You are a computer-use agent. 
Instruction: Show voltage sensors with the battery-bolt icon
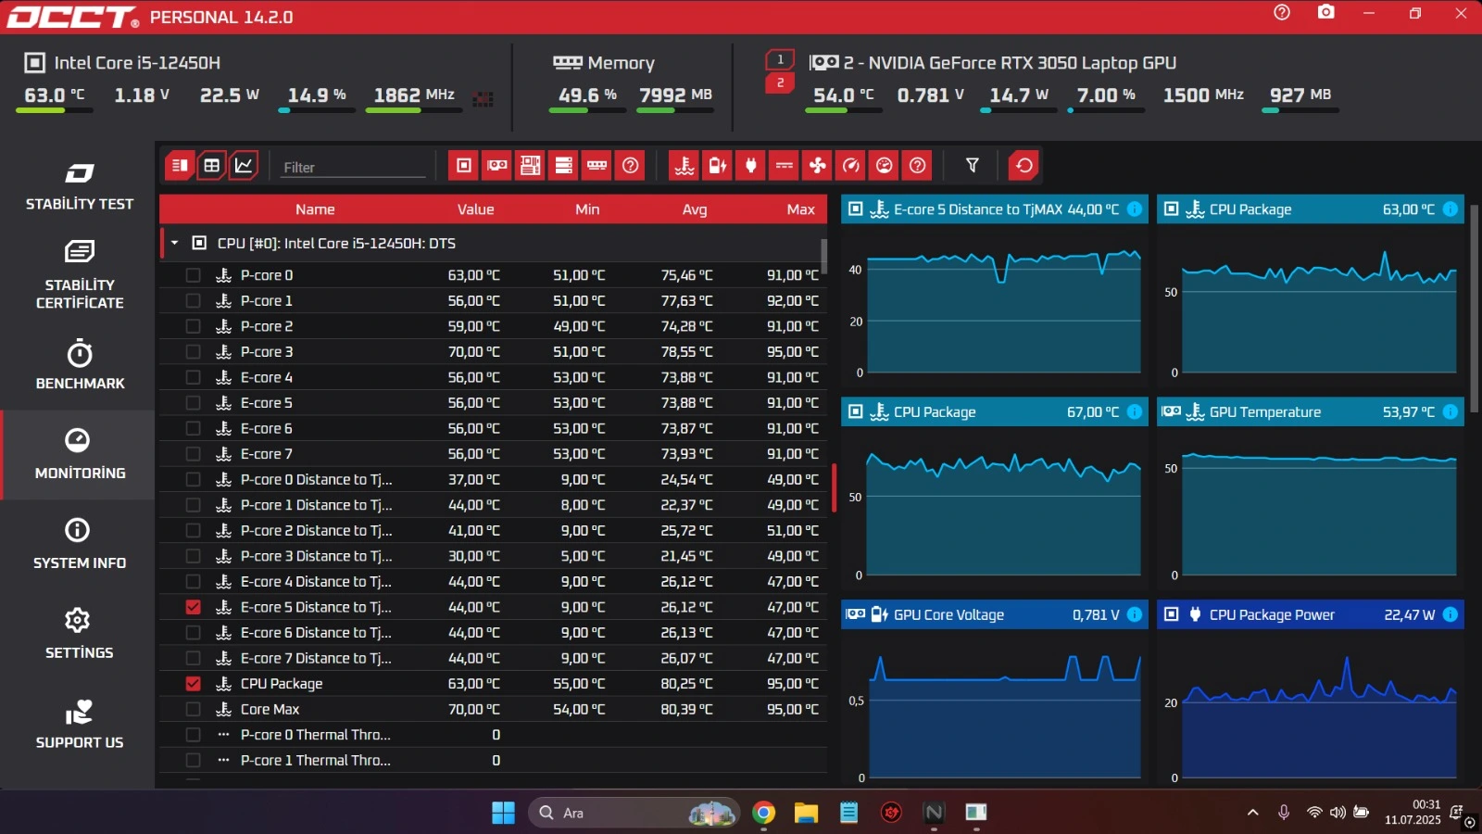718,166
